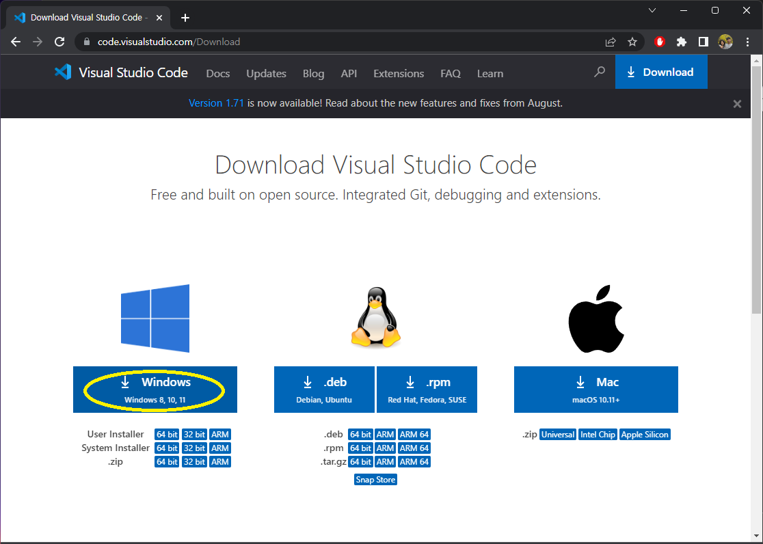Select Mac .zip Apple Silicon
This screenshot has width=763, height=544.
pos(645,435)
